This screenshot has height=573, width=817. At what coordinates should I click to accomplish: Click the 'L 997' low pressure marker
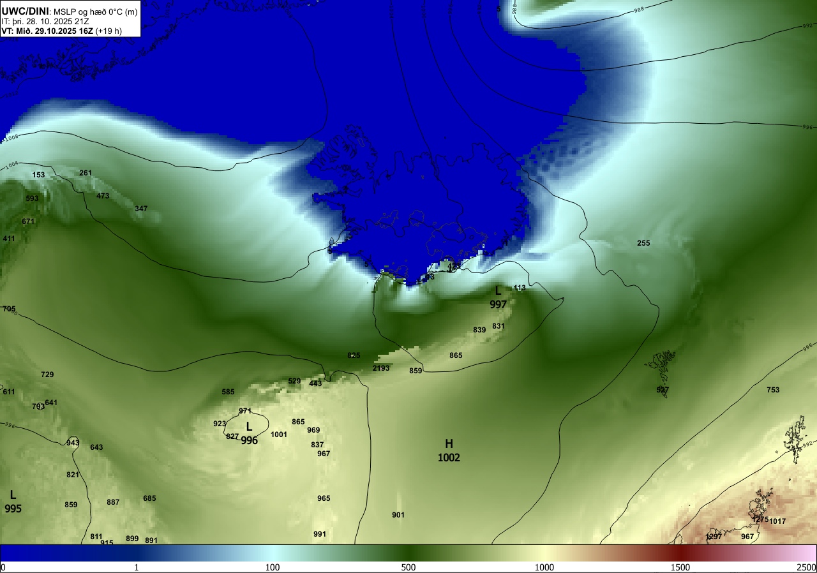click(x=498, y=297)
